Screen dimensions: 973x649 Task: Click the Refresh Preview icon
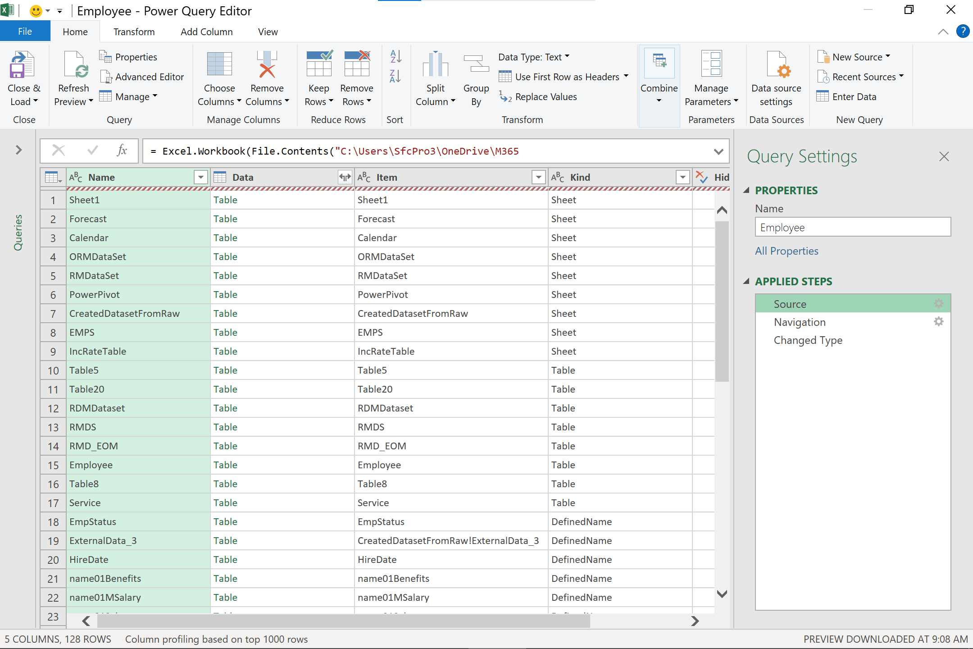coord(75,65)
